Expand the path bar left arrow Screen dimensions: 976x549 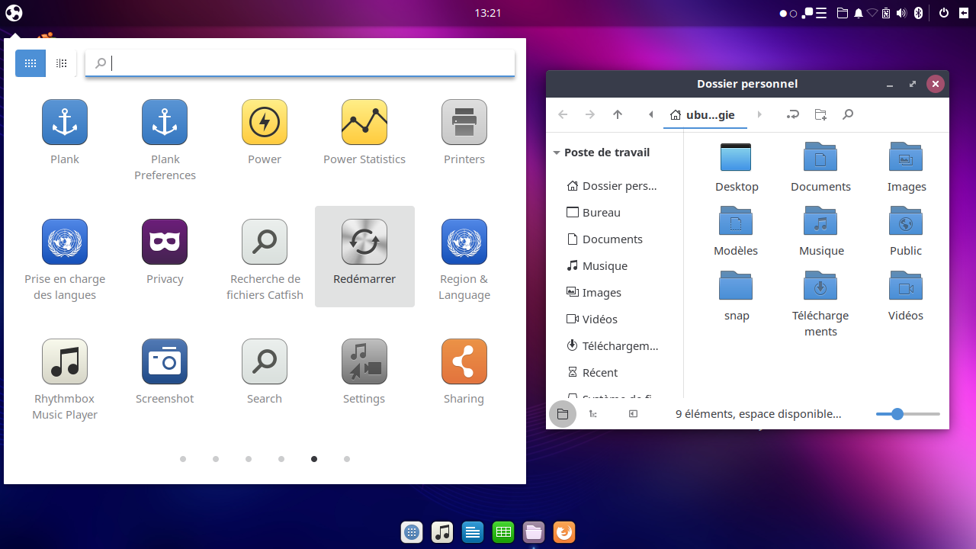(650, 114)
